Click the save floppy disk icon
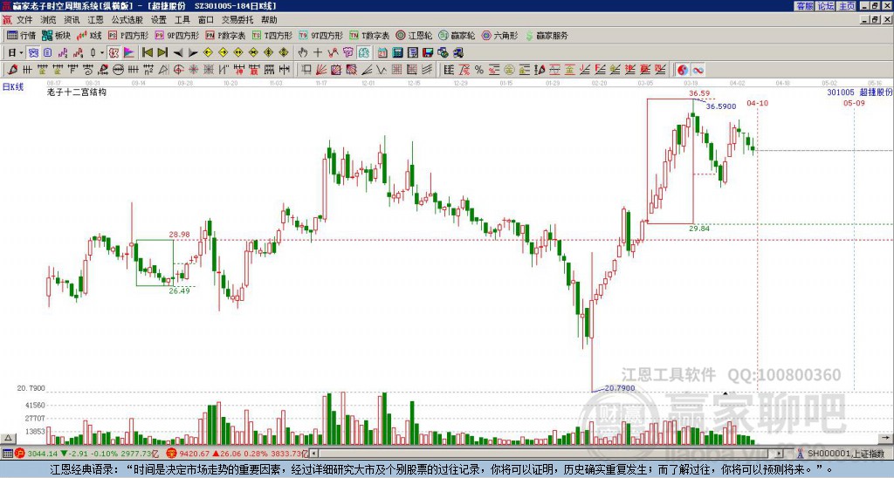This screenshot has width=894, height=478. tap(428, 53)
